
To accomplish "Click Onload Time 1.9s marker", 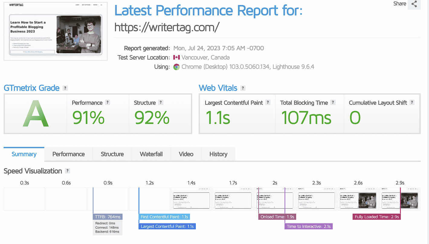I will click(x=277, y=217).
